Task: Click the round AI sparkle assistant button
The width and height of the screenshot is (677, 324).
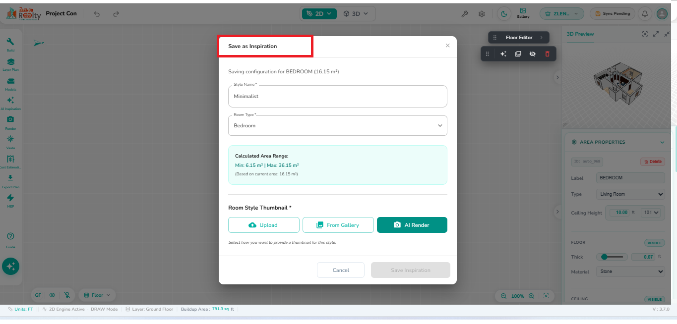Action: pos(10,267)
